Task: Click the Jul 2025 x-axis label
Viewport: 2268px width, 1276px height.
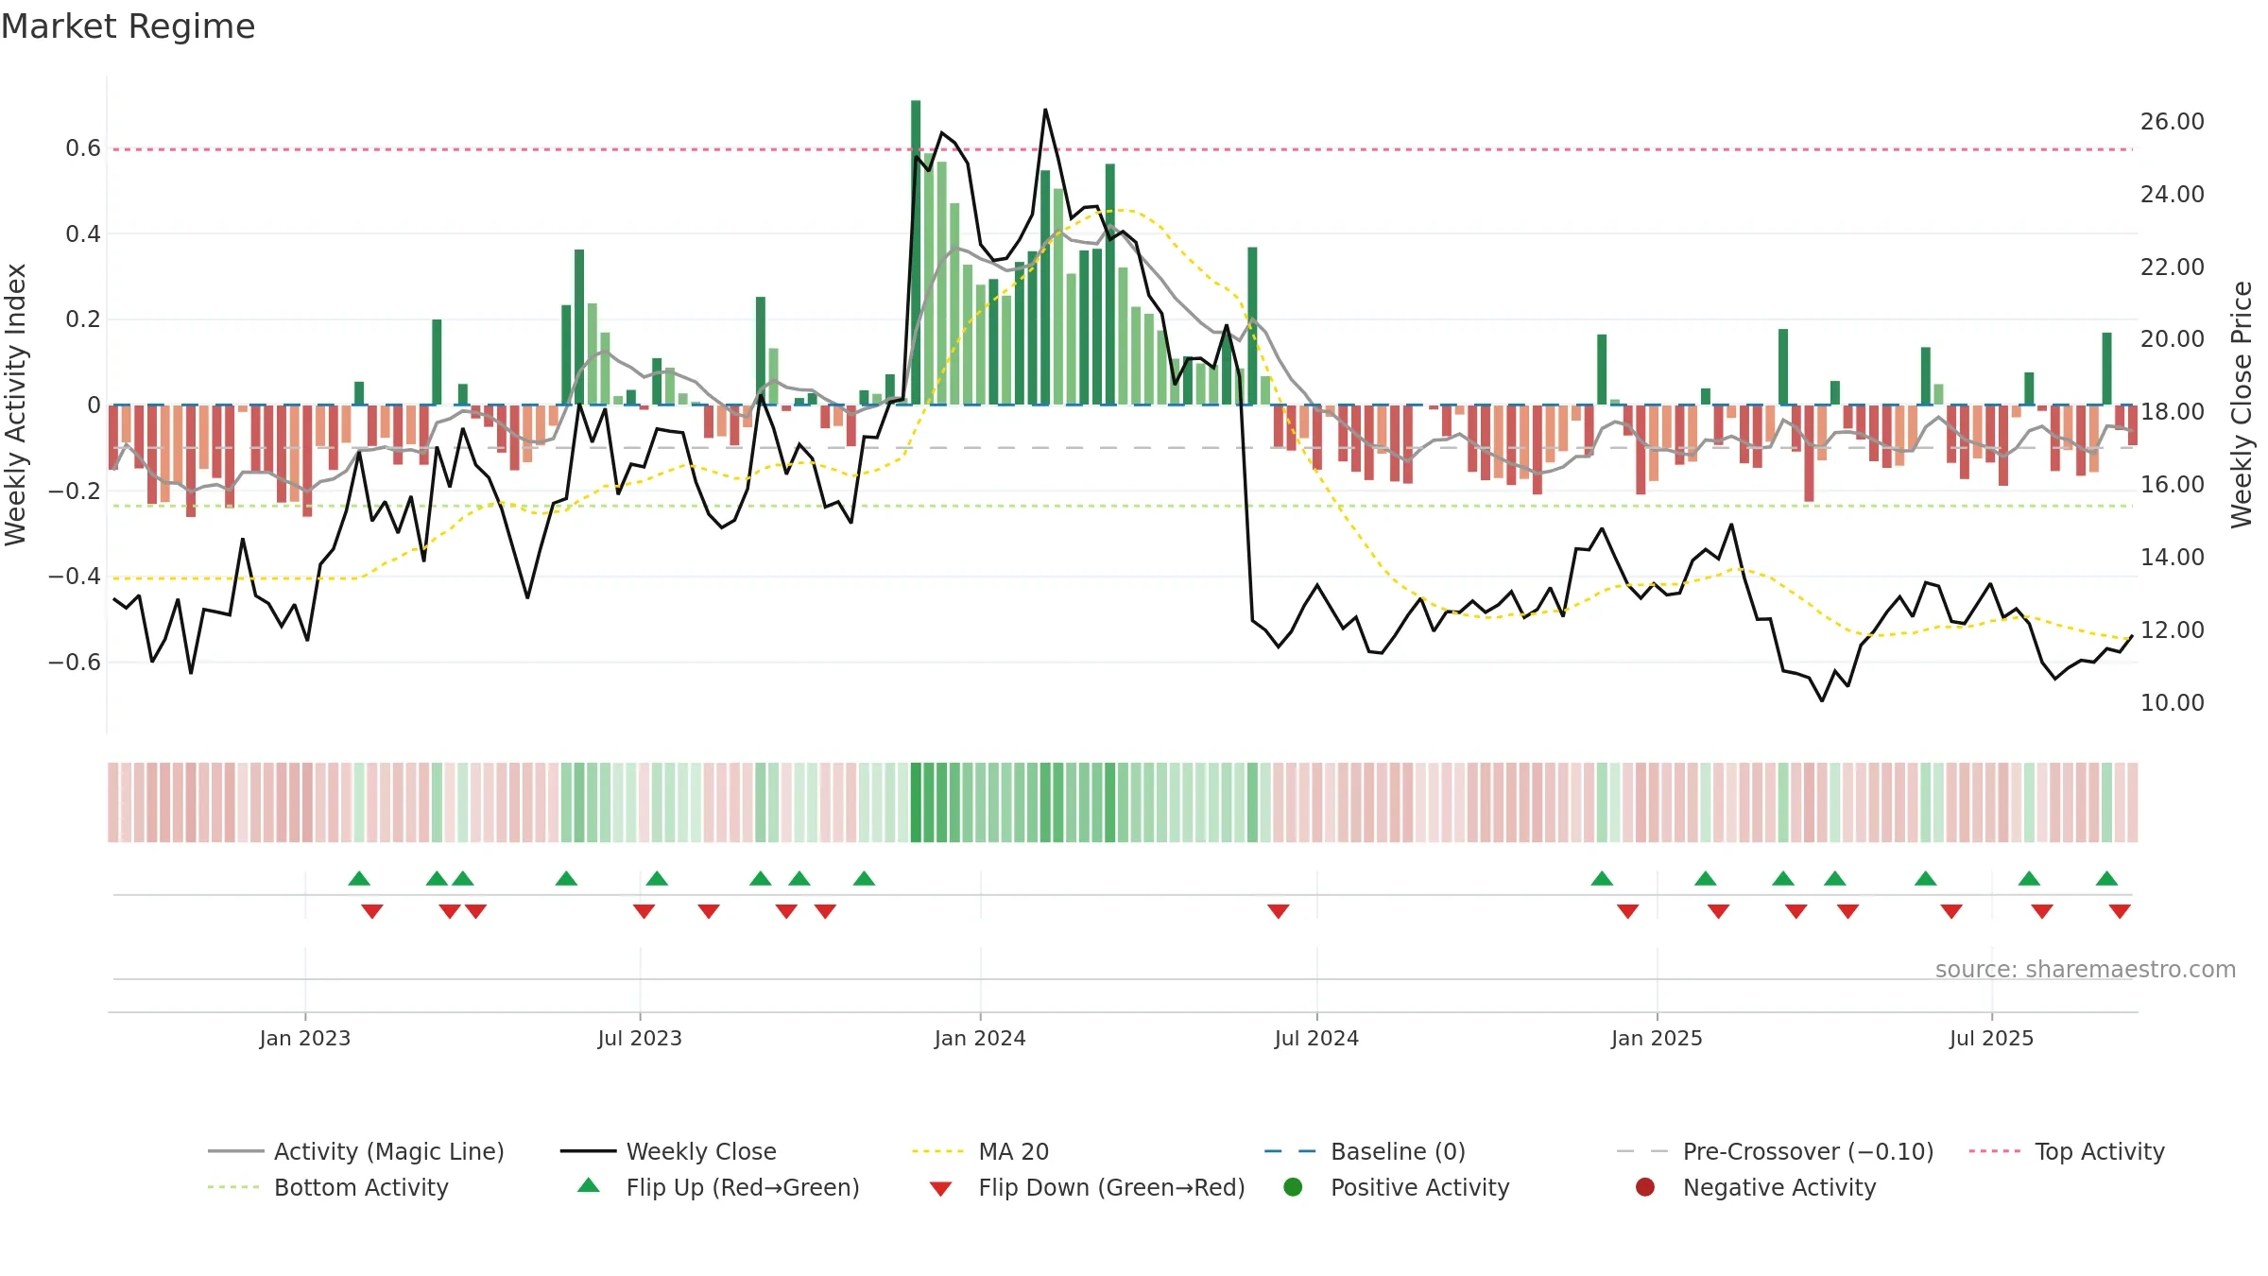Action: [1991, 1038]
